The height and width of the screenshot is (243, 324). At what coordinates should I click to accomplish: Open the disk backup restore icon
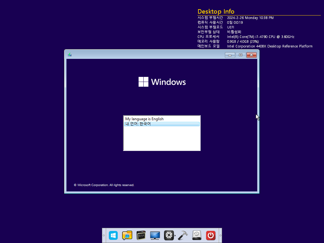196,235
